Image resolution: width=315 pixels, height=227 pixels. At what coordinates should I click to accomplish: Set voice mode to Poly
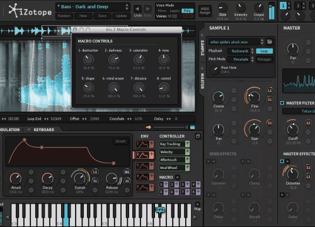pyautogui.click(x=187, y=11)
